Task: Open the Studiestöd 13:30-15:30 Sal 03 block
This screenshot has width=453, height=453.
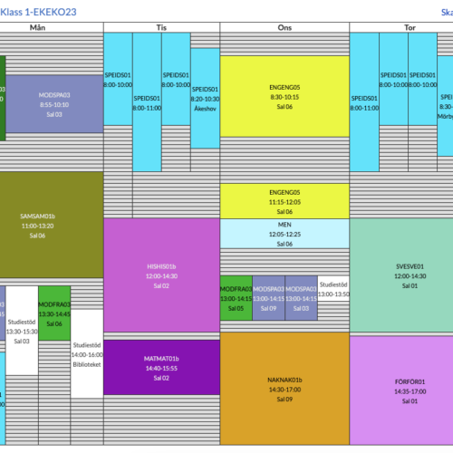Action: pos(22,331)
